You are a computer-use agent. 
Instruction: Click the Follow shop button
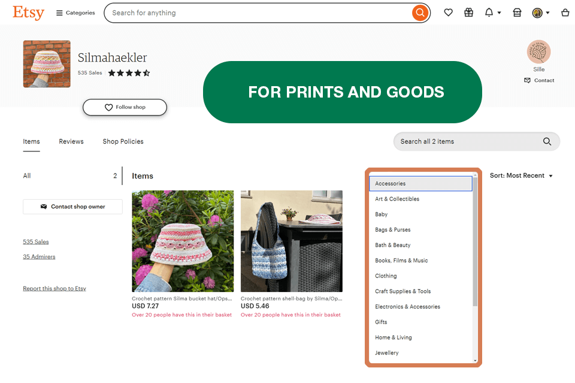[x=125, y=107]
